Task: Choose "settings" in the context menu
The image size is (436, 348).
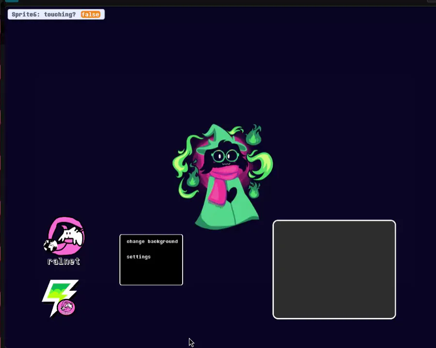Action: pyautogui.click(x=139, y=257)
